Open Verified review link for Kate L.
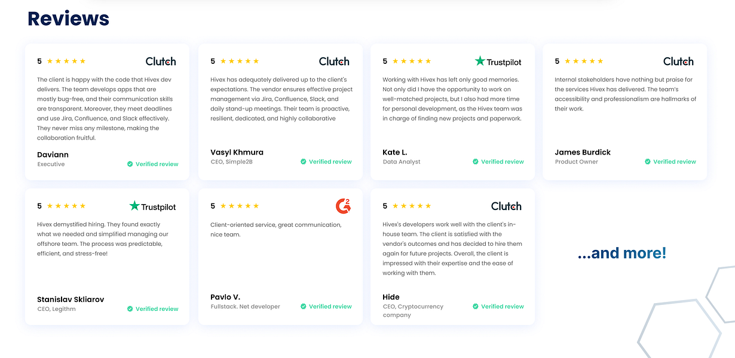The height and width of the screenshot is (358, 735). (502, 162)
